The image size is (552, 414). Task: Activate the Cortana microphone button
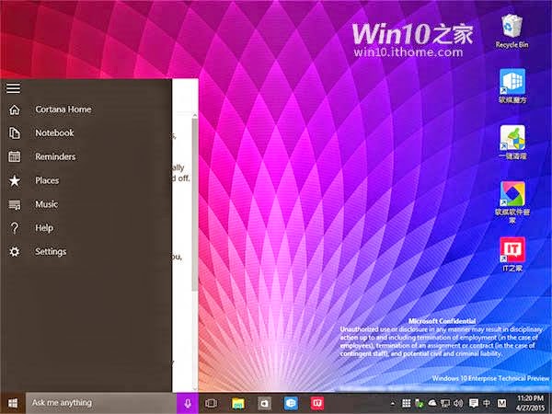[188, 403]
